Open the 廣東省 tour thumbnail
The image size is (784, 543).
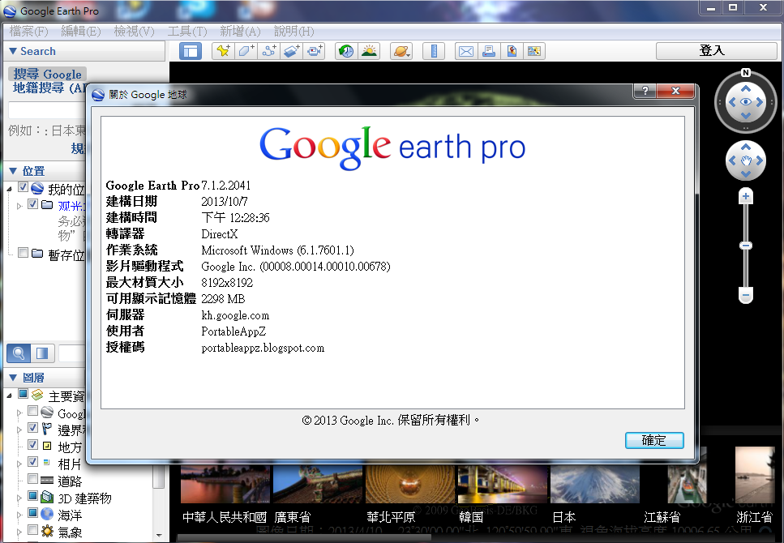[x=318, y=484]
